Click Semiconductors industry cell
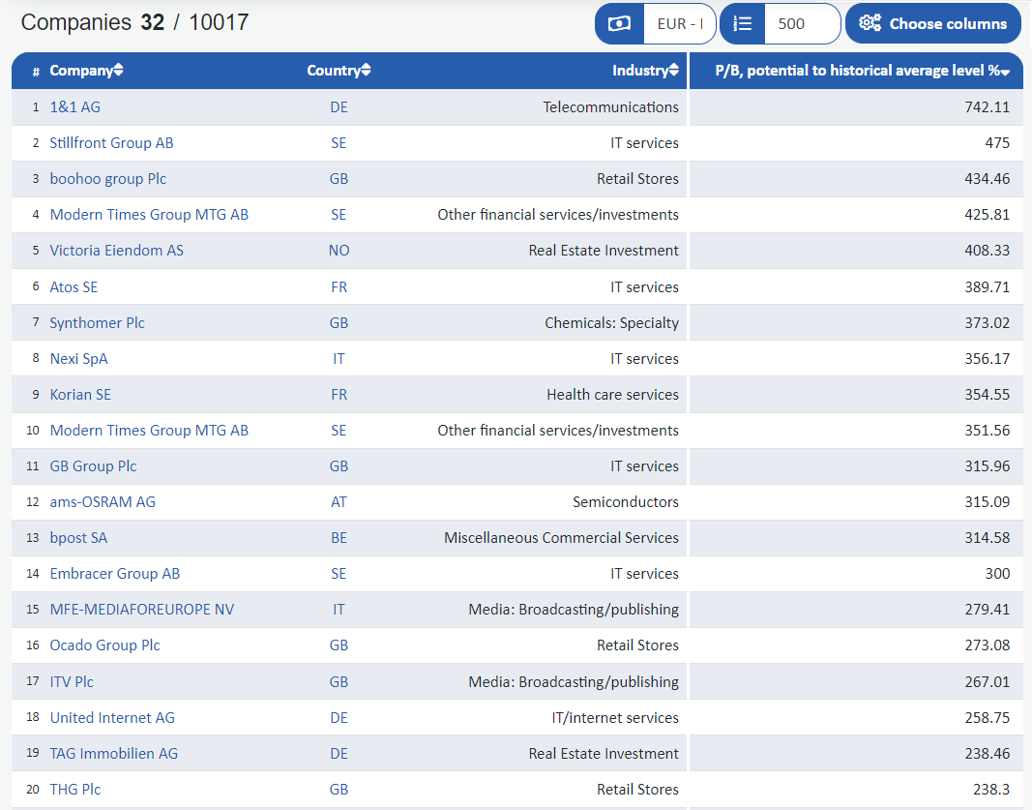Viewport: 1032px width, 810px height. (x=625, y=502)
